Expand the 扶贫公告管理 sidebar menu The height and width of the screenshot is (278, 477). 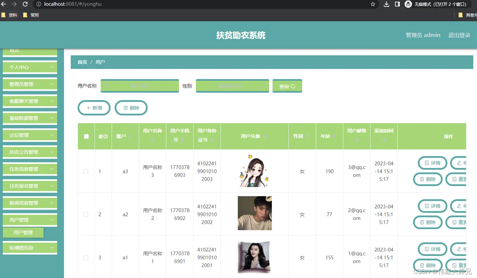(x=30, y=152)
